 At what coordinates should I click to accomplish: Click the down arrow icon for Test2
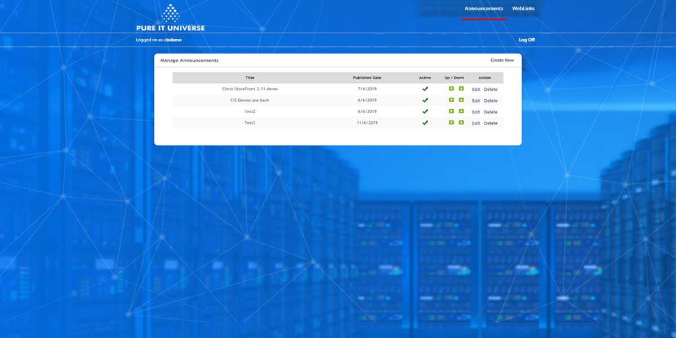(461, 112)
